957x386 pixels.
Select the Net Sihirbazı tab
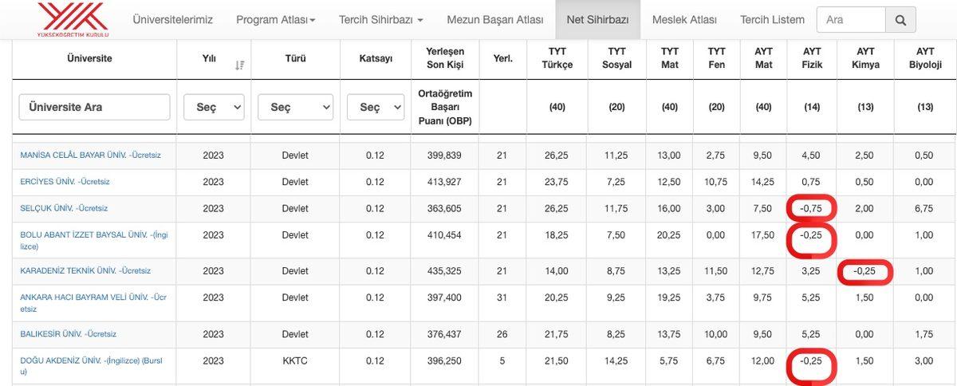coord(597,20)
